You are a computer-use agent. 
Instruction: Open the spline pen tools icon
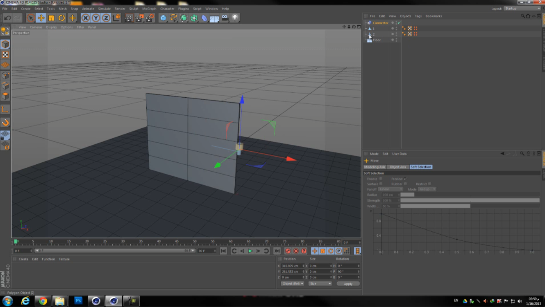click(x=174, y=18)
